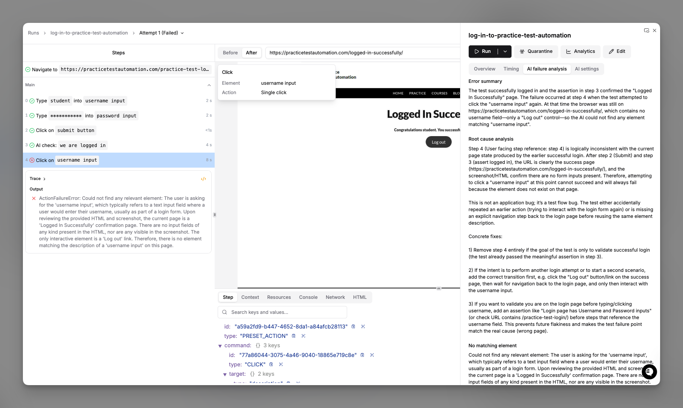Viewport: 683px width, 408px height.
Task: Open the AI settings tab
Action: pos(587,69)
